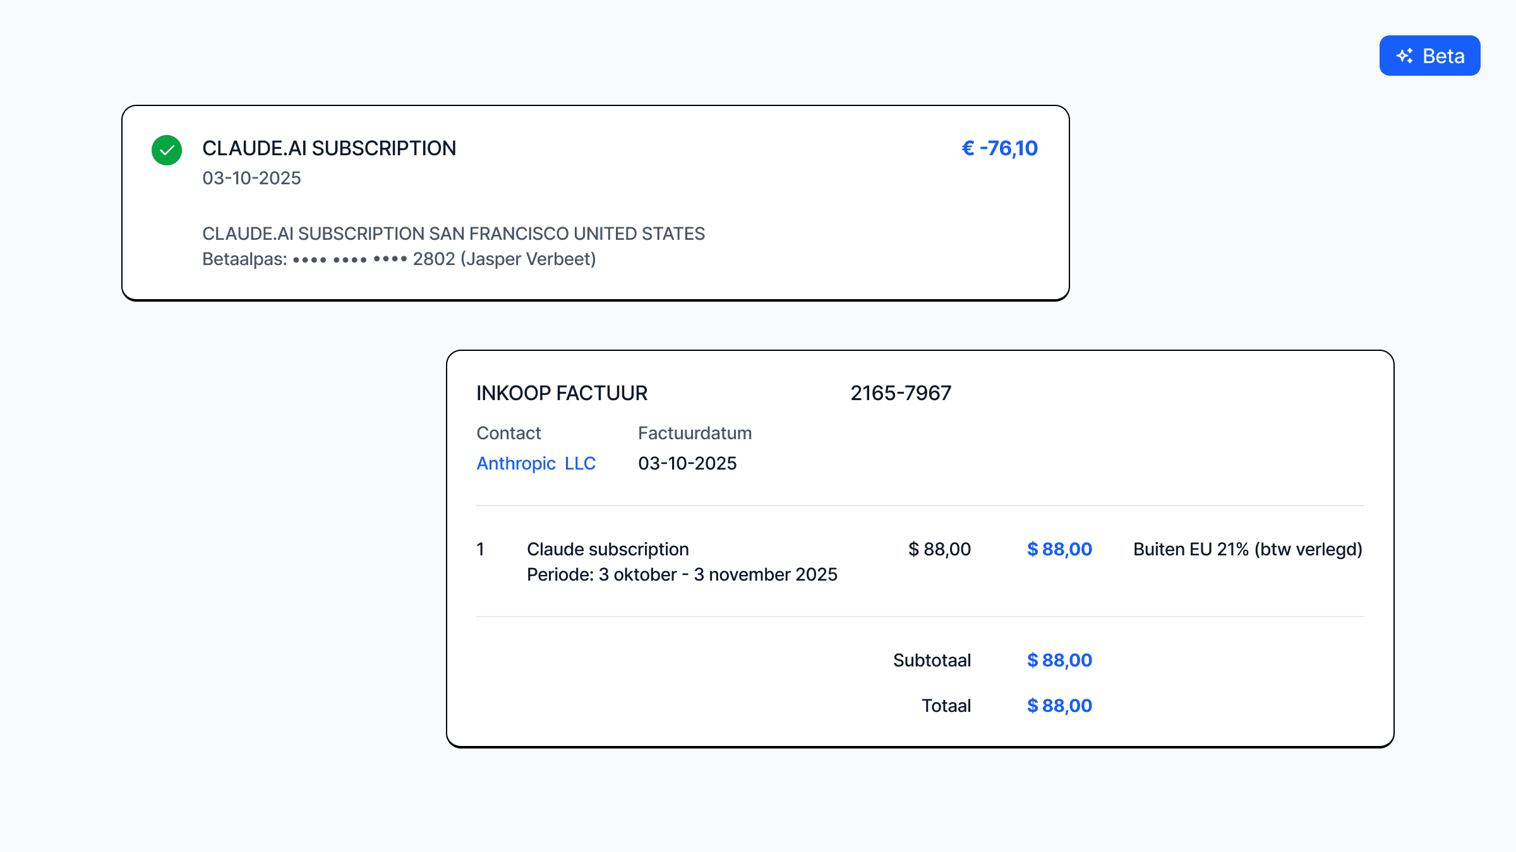Click invoice number 2165-7967

pos(900,393)
